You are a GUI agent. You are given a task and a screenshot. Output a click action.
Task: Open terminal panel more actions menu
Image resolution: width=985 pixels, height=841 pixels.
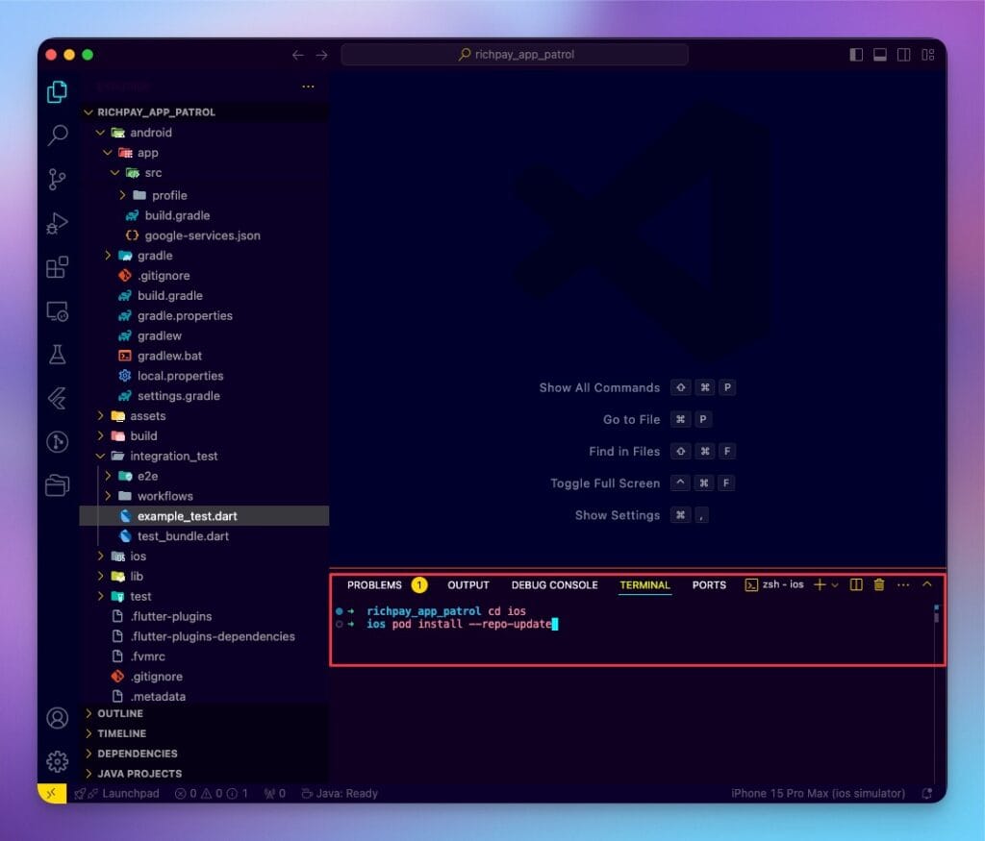click(x=903, y=585)
